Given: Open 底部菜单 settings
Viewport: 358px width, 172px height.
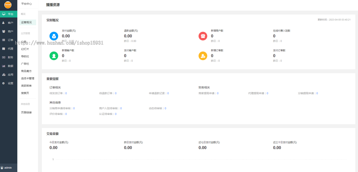Looking at the screenshot, I should tap(26, 86).
